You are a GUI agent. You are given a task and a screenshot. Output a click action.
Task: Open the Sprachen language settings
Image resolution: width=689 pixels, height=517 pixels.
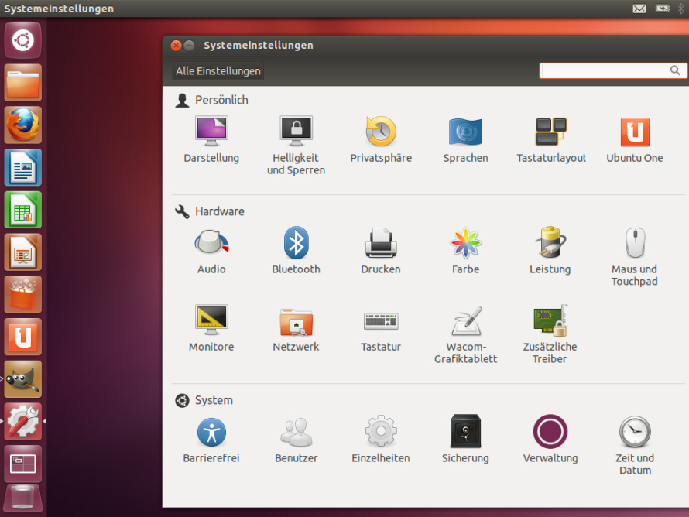tap(466, 139)
